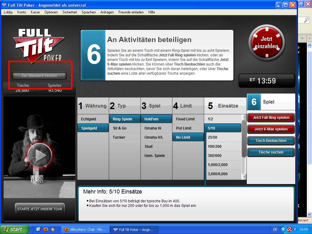Image resolution: width=312 pixels, height=234 pixels.
Task: Launch Firefox from the quick launch bar
Action: 46,229
